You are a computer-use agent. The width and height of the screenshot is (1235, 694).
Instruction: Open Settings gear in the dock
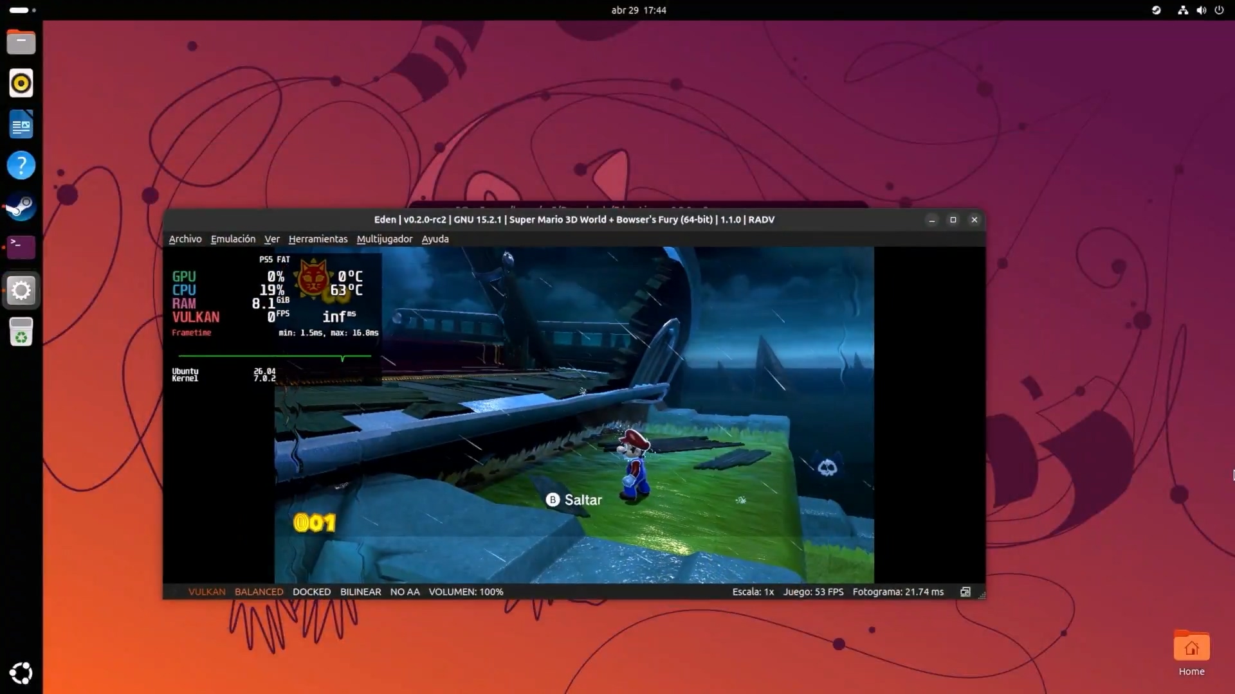[21, 290]
